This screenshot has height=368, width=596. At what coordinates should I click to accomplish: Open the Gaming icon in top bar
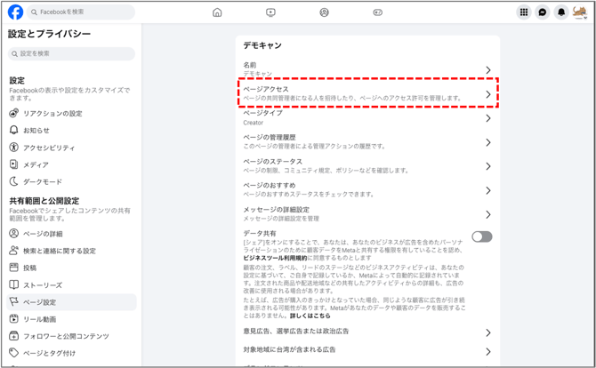coord(377,12)
